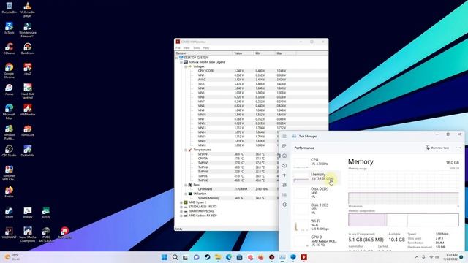Open the Recycle Bin desktop icon
The image size is (468, 263).
point(9,8)
